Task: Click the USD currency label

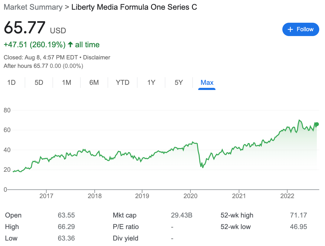Action: (x=58, y=31)
